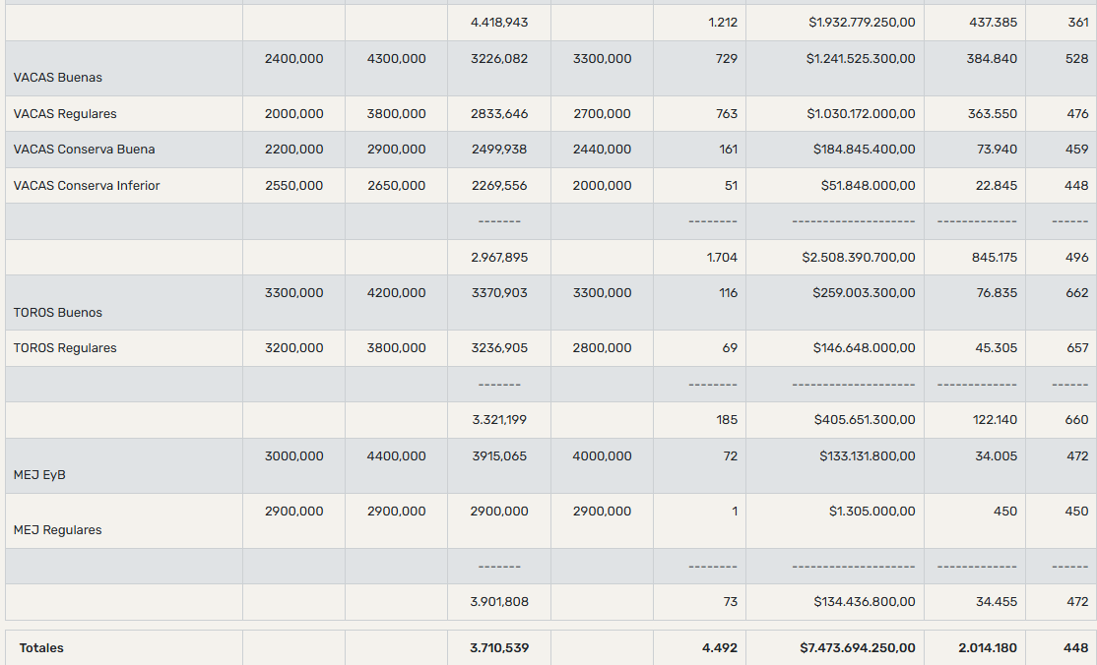
Task: Click the Totales row label
Action: (x=41, y=648)
